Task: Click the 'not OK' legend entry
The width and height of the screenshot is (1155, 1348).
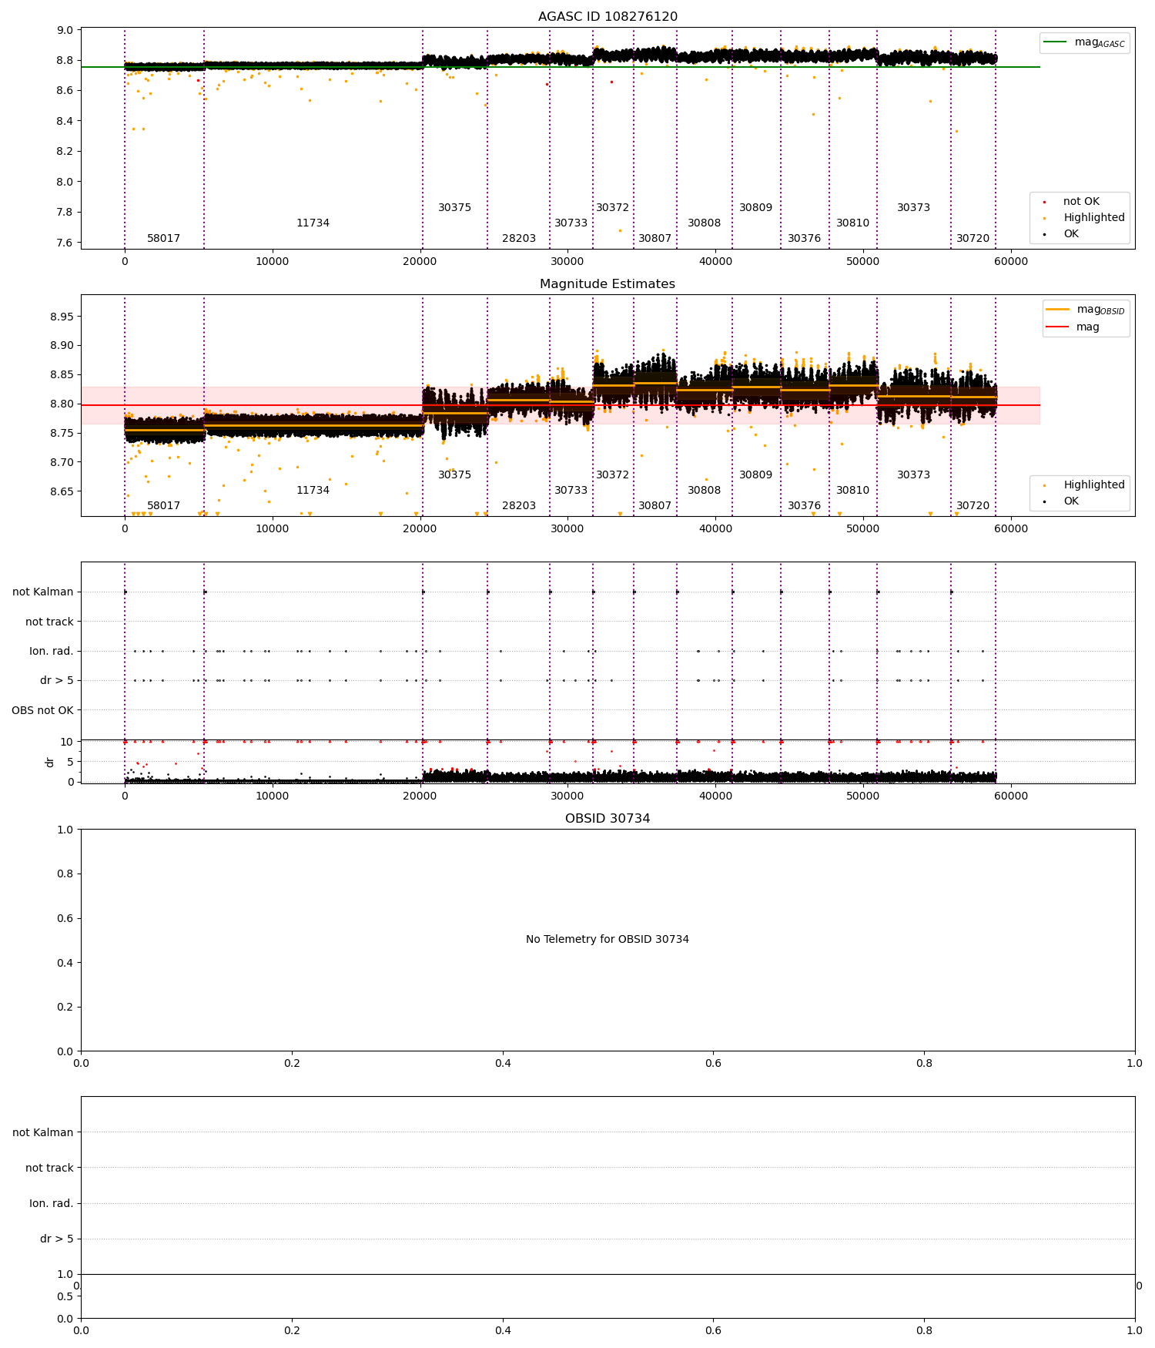Action: pos(1073,202)
